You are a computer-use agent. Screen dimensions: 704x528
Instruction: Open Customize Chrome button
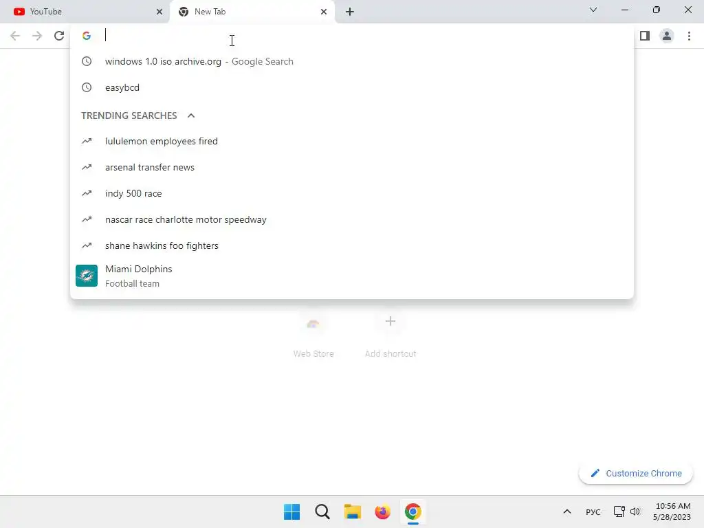[636, 473]
